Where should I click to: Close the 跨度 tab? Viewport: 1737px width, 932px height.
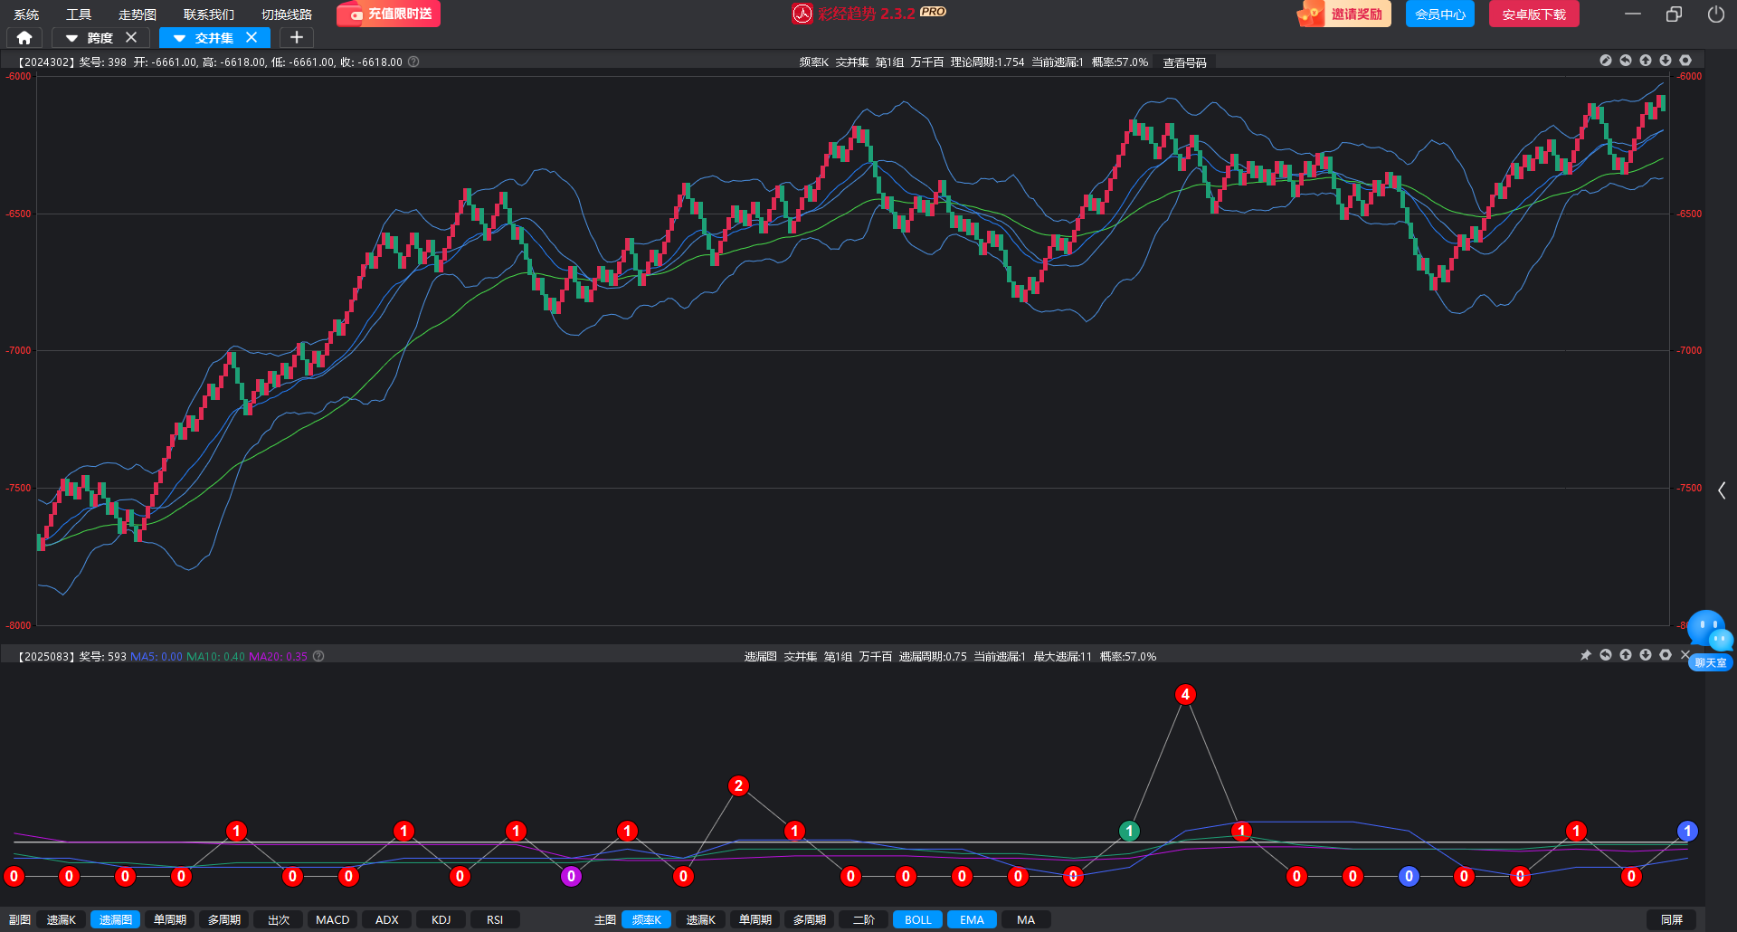131,37
